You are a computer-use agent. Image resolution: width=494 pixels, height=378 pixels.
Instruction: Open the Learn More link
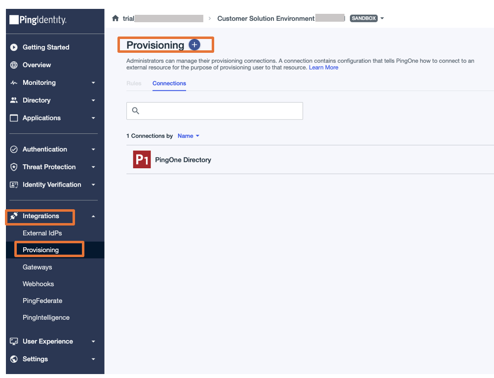(x=323, y=67)
